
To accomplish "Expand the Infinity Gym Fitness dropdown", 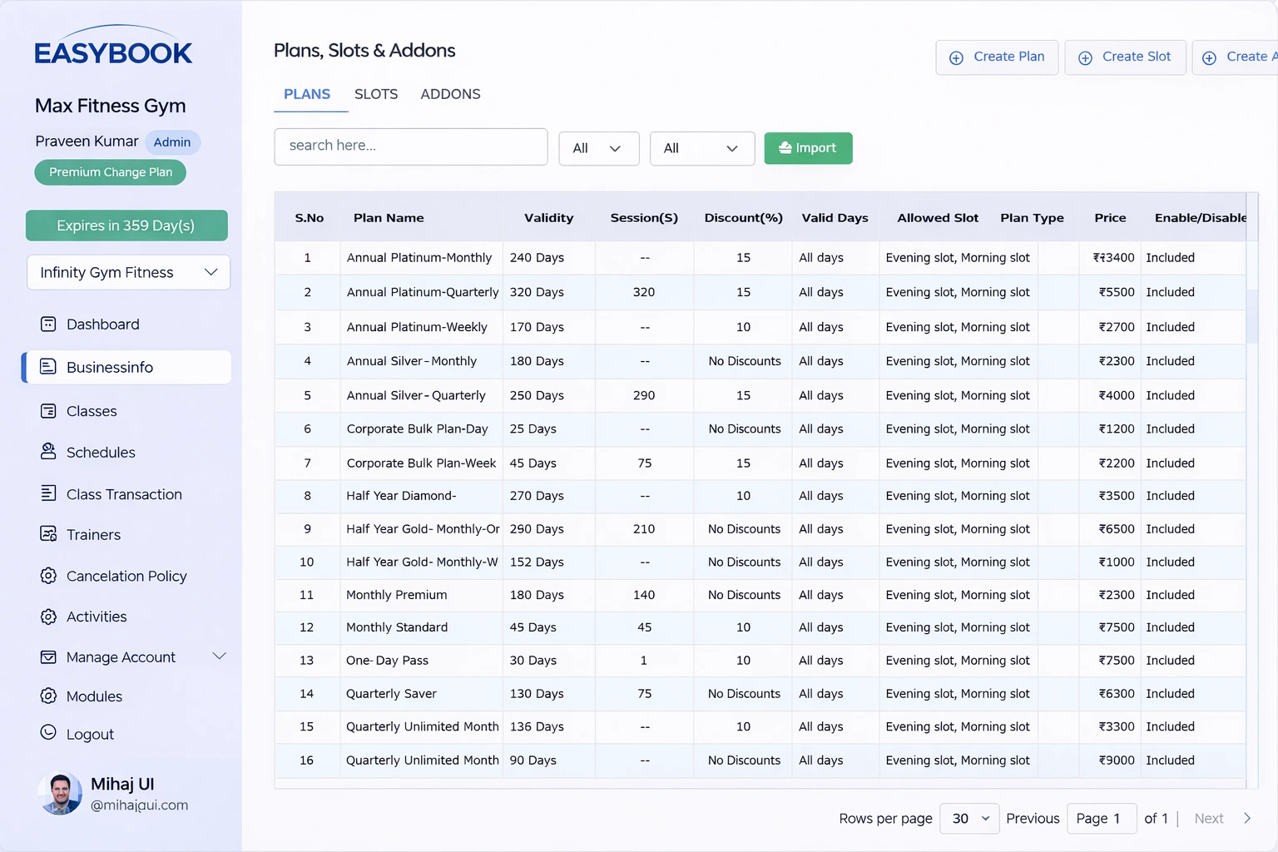I will click(x=127, y=272).
